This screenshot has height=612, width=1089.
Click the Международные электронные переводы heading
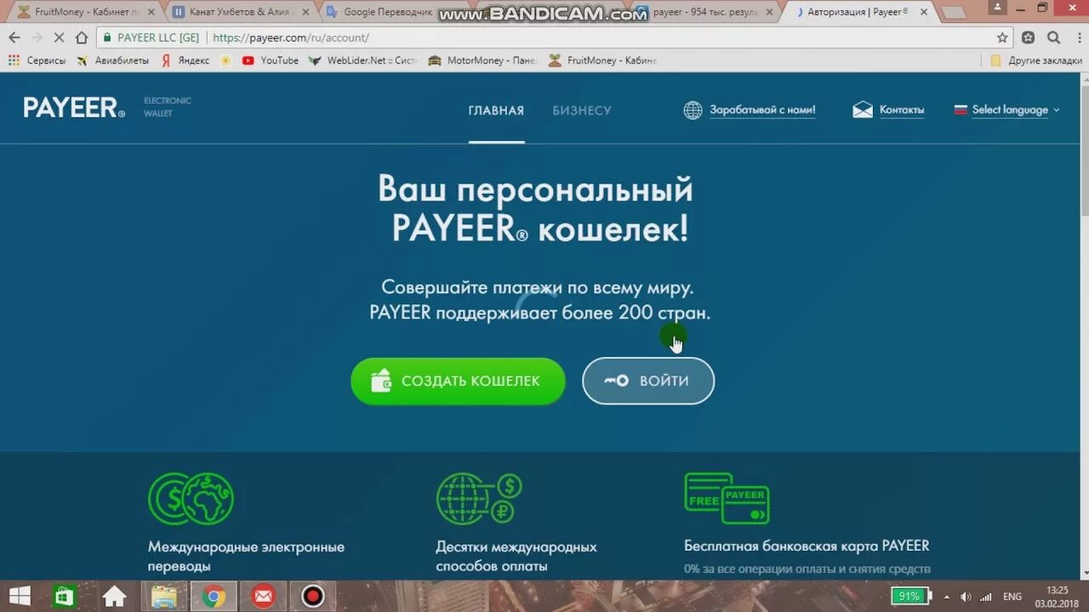click(x=246, y=556)
